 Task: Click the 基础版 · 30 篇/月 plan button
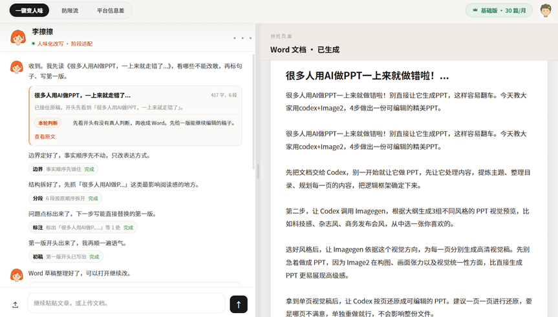(x=499, y=10)
